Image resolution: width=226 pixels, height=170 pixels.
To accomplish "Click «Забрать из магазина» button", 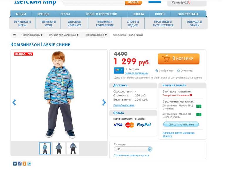I will click(x=181, y=124).
